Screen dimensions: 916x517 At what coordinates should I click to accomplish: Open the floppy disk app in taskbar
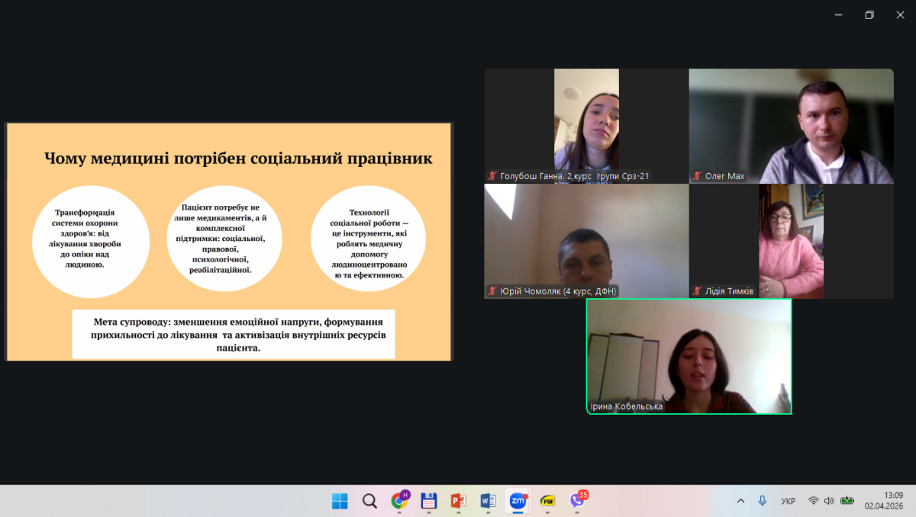[x=429, y=501]
